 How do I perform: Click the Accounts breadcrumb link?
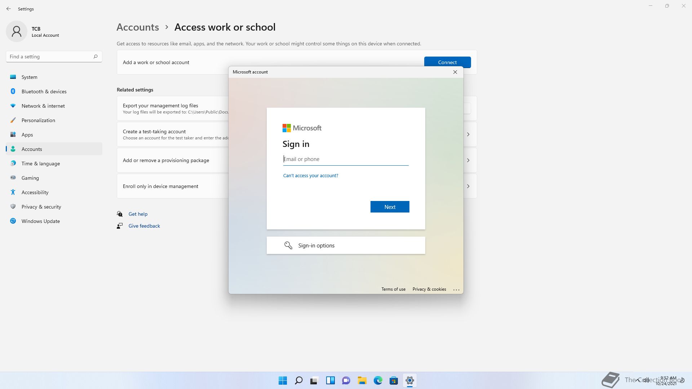pyautogui.click(x=138, y=27)
